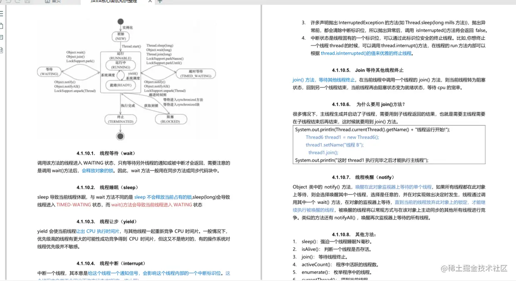Click blue text 会释放对象的锁
Image resolution: width=516 pixels, height=281 pixels.
tap(98, 171)
